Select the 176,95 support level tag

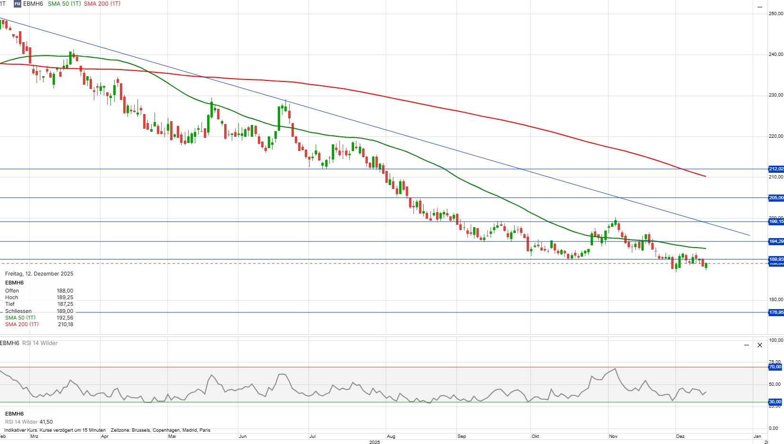click(775, 312)
